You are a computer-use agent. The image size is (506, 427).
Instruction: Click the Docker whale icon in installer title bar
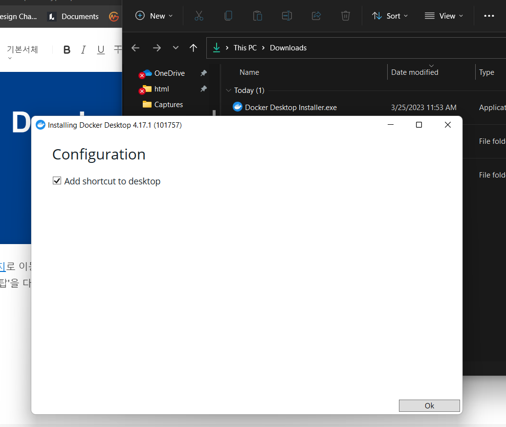41,125
